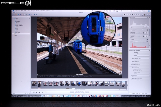Screen dimensions: 161x107
Task: Toggle browser sort direction button
Action: pos(45,80)
